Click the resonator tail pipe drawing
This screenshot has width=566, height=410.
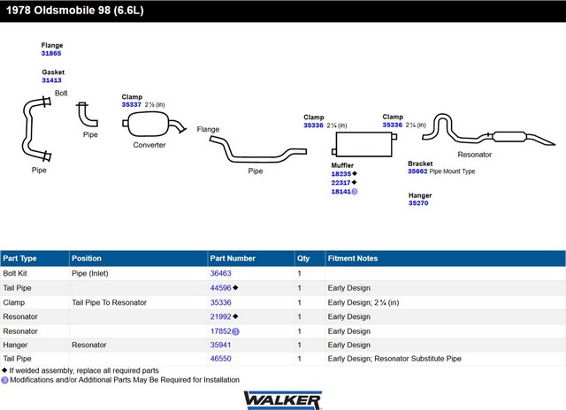[x=488, y=130]
